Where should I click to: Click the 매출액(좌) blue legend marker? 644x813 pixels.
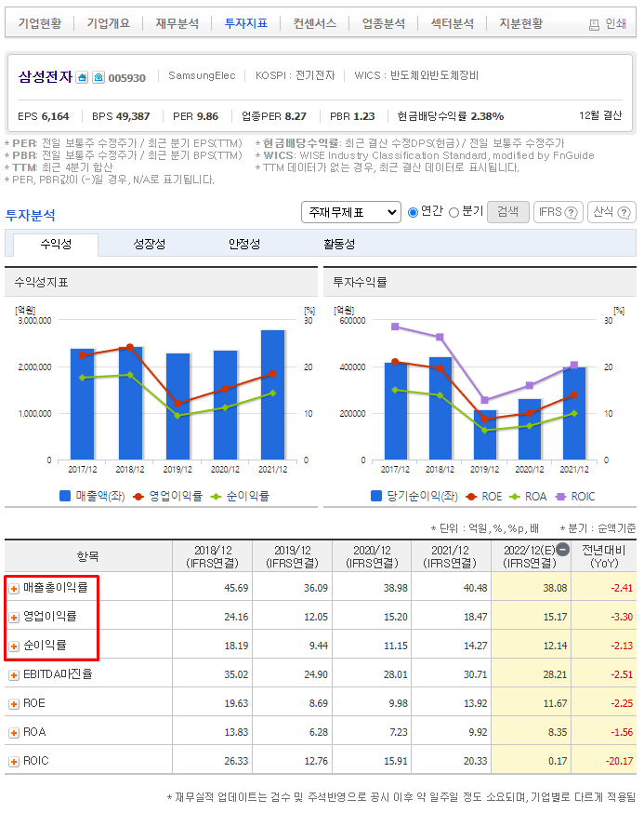(x=65, y=496)
